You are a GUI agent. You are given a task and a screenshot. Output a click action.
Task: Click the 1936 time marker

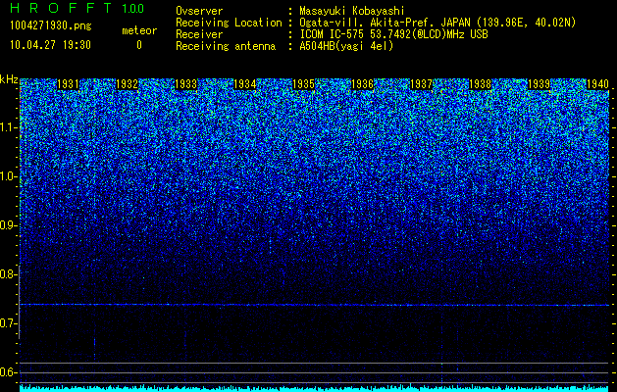click(362, 84)
